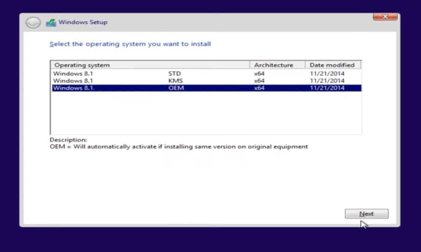Click 11/21/2014 in the OEM row
The image size is (421, 252).
[327, 88]
